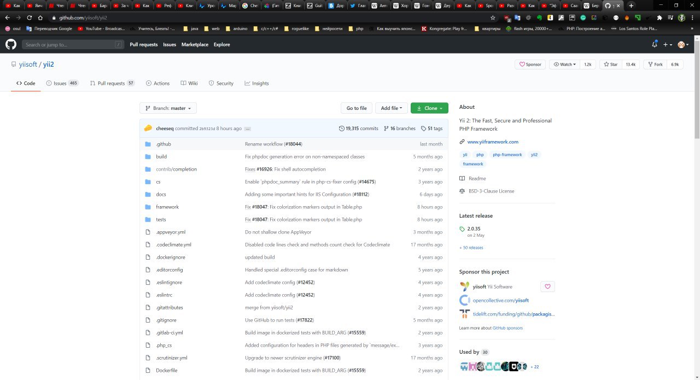Viewport: 700px width, 380px height.
Task: Select the yii2 topic tag
Action: point(534,155)
